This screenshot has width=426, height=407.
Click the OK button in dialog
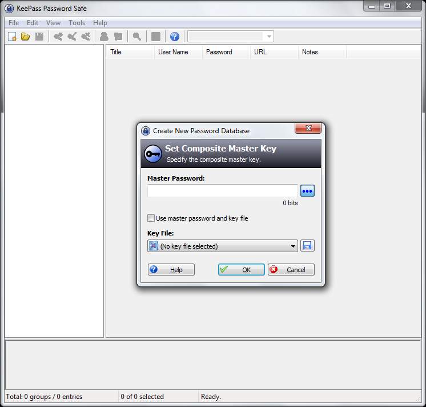(x=241, y=270)
